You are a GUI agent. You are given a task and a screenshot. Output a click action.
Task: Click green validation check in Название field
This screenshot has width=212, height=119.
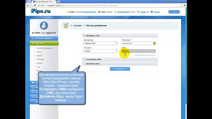click(x=154, y=43)
